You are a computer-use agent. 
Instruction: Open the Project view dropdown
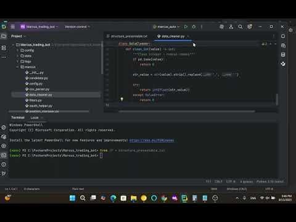18,36
